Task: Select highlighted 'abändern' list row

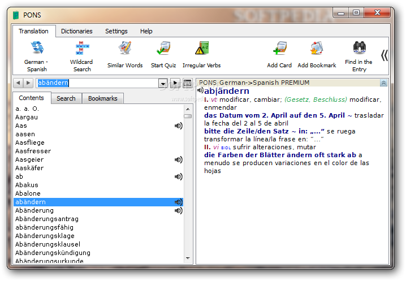Action: click(x=98, y=202)
